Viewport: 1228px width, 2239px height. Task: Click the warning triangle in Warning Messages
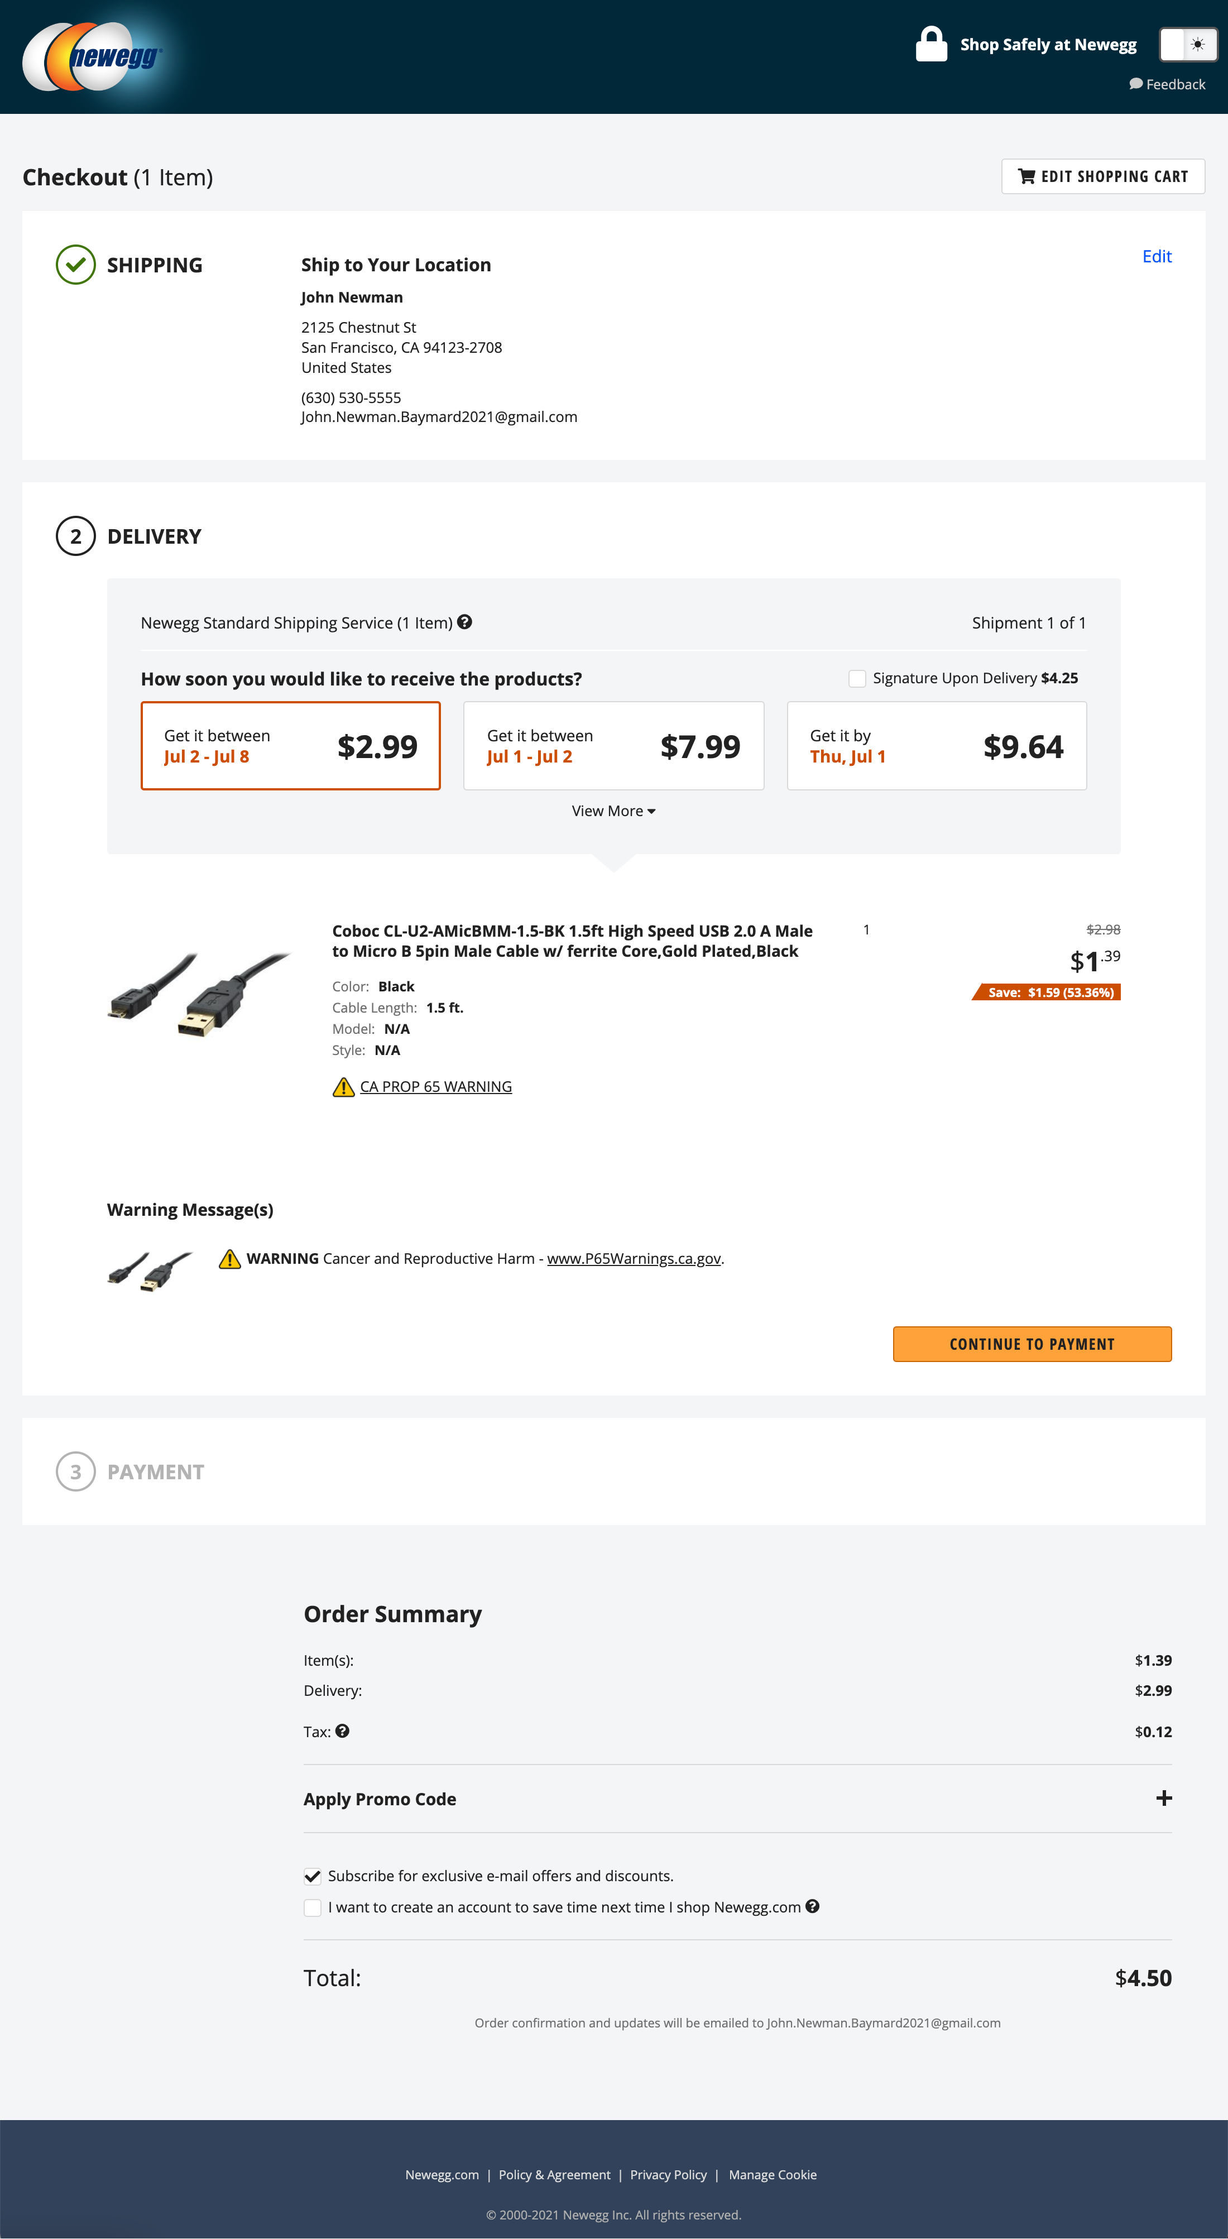pyautogui.click(x=229, y=1258)
